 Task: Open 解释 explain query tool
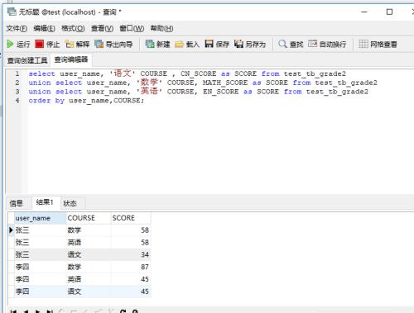point(77,44)
